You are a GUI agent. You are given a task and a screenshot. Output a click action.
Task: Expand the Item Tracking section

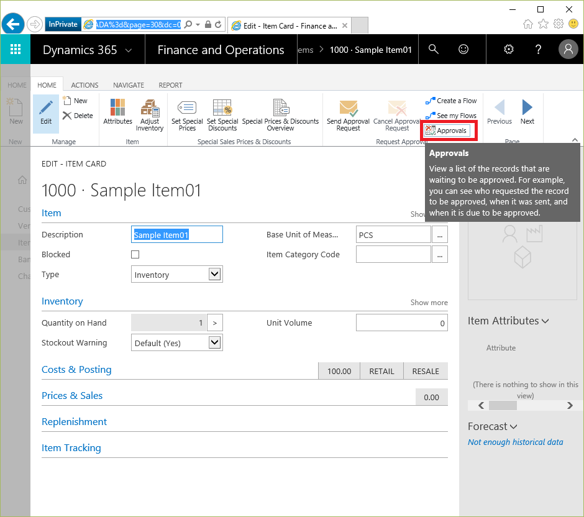(x=71, y=448)
